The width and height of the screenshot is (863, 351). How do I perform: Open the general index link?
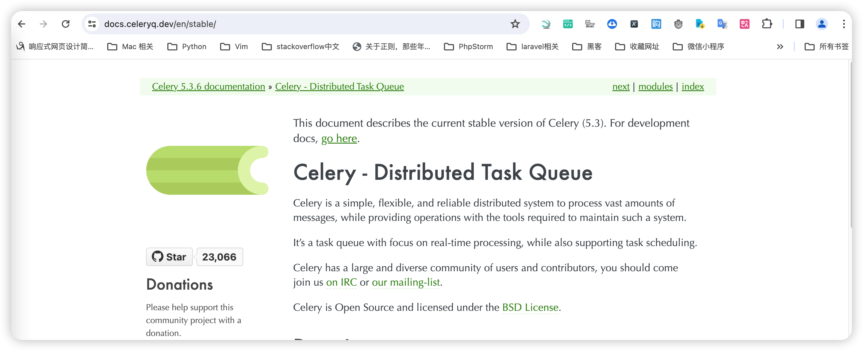[692, 87]
